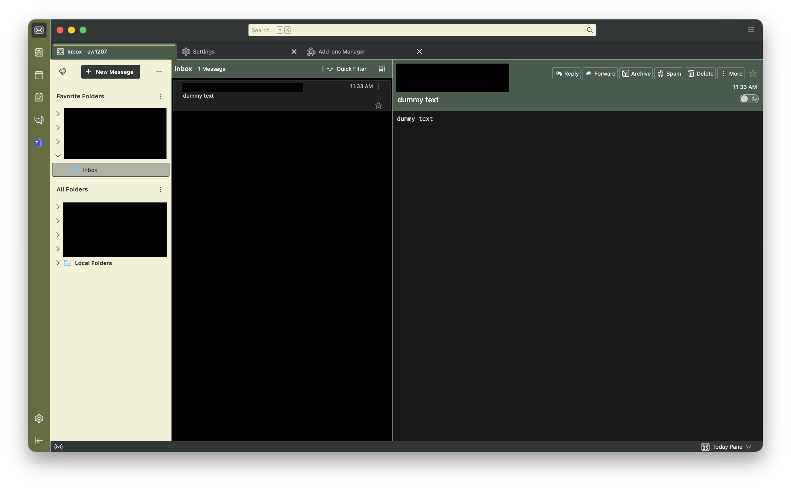
Task: Expand second All Folders account
Action: pyautogui.click(x=58, y=220)
